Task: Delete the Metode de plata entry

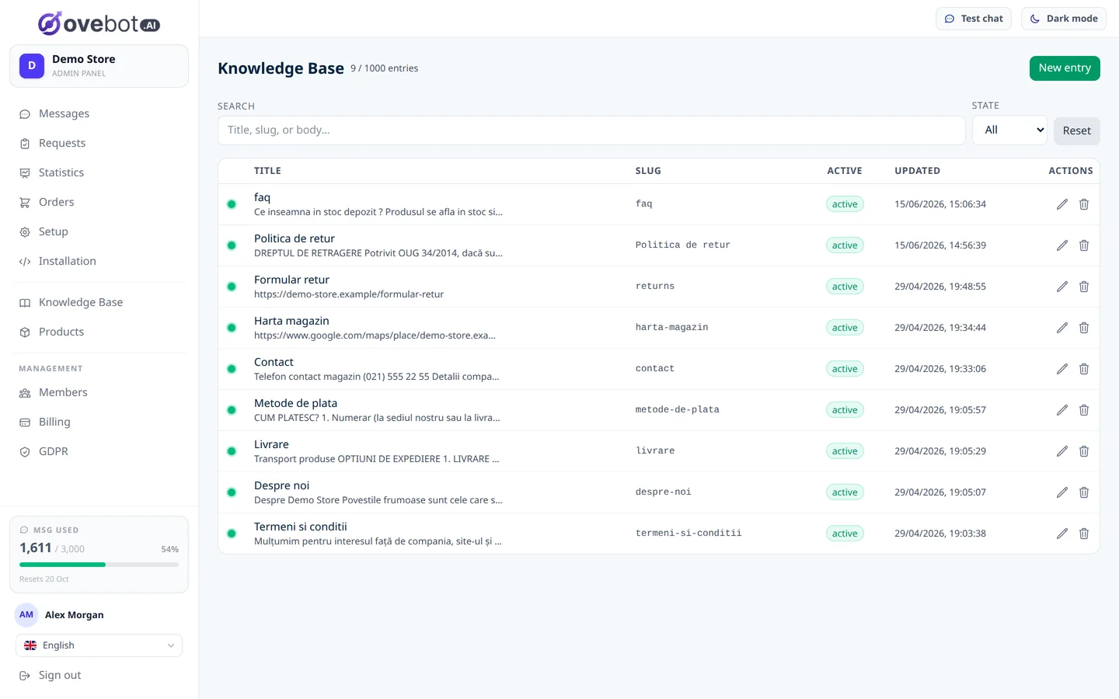Action: pos(1084,410)
